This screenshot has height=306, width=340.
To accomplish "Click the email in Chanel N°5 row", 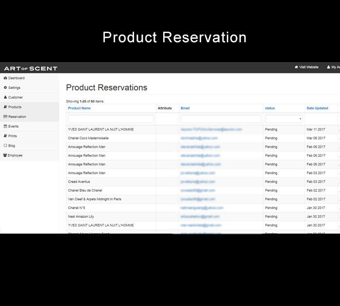I will click(x=202, y=207).
